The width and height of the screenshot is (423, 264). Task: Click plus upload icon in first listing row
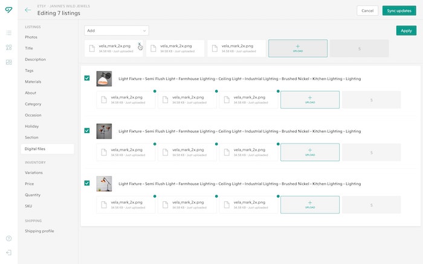[310, 98]
